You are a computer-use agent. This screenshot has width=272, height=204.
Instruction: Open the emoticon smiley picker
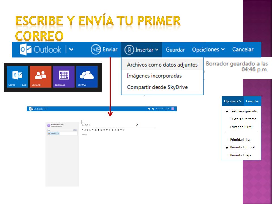tap(124, 130)
